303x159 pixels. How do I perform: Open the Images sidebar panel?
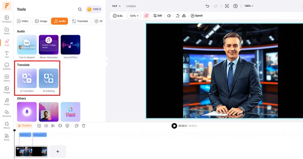(6, 90)
